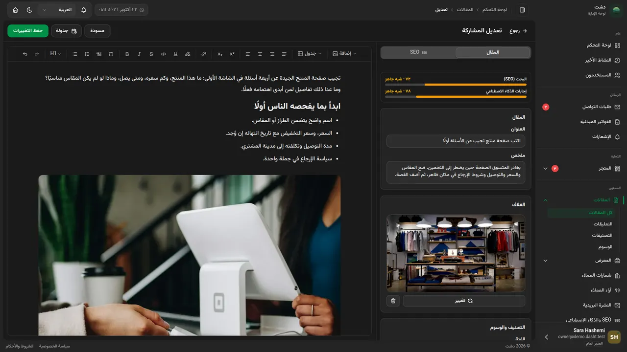The width and height of the screenshot is (627, 352).
Task: Click تغيير to change the cover image
Action: pos(463,301)
